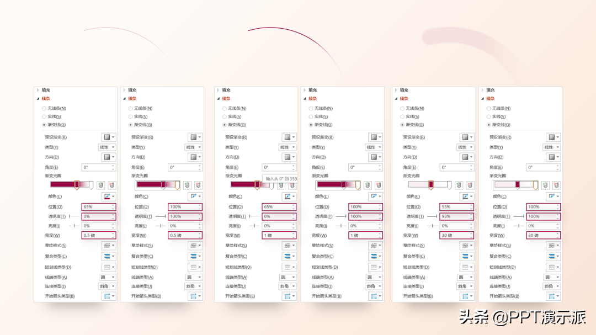
Task: Select 渐变线 radio in fifth panel
Action: coord(402,125)
